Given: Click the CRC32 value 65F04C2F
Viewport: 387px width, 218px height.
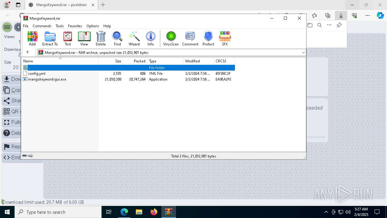Looking at the screenshot, I should (x=223, y=73).
